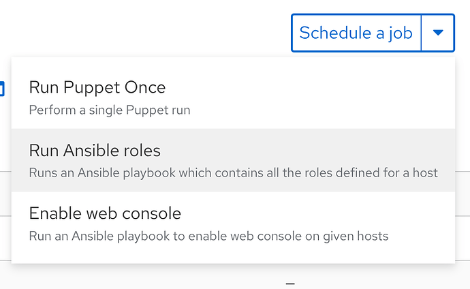Click the 'Run Ansible roles' title text
The height and width of the screenshot is (289, 470).
pyautogui.click(x=95, y=150)
